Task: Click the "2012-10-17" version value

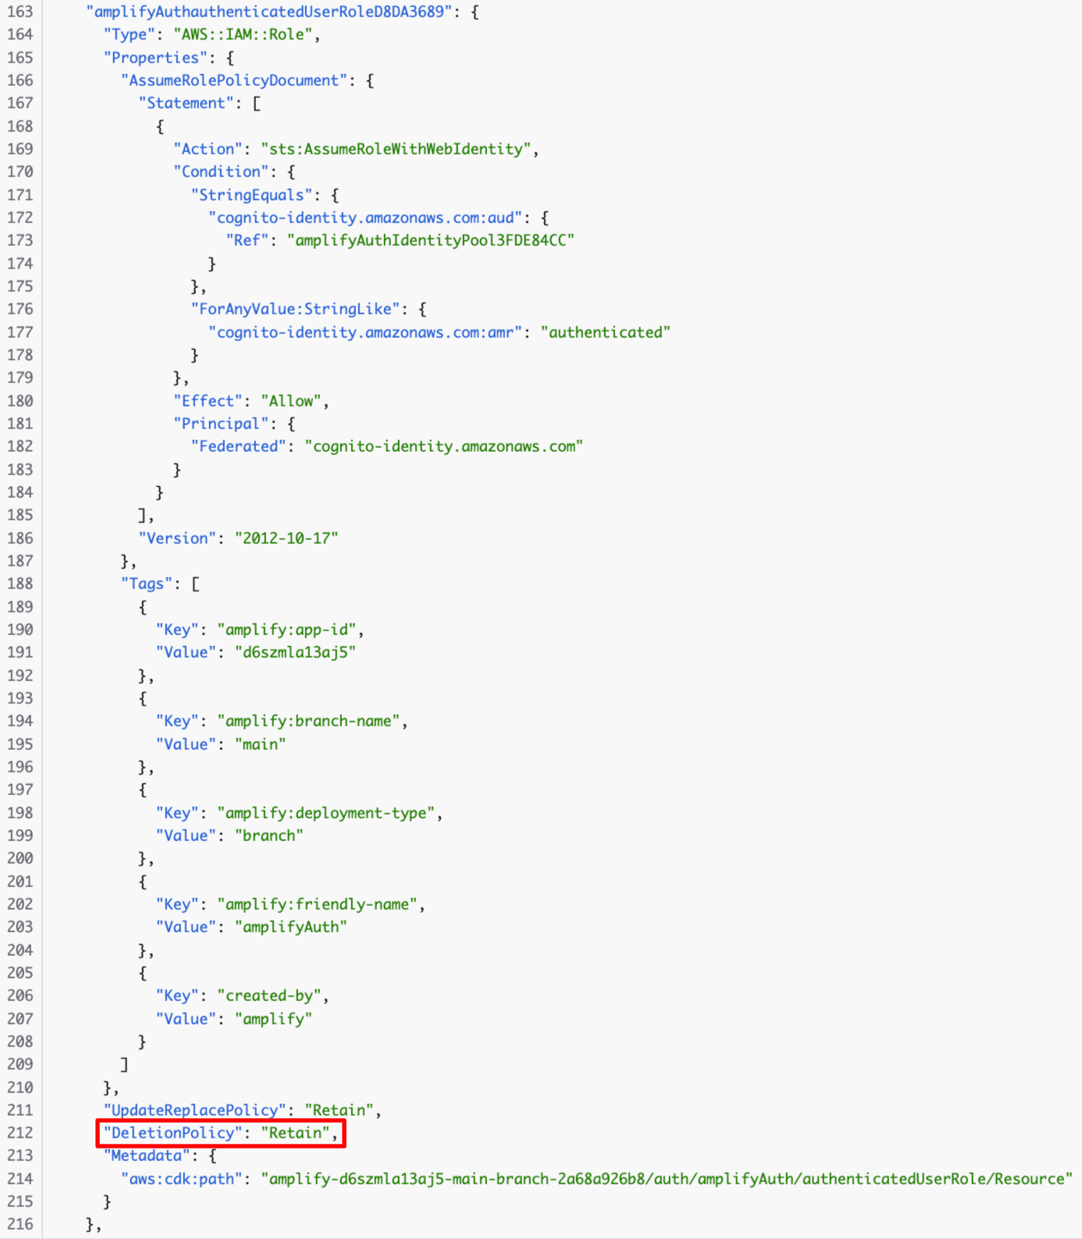Action: [286, 538]
